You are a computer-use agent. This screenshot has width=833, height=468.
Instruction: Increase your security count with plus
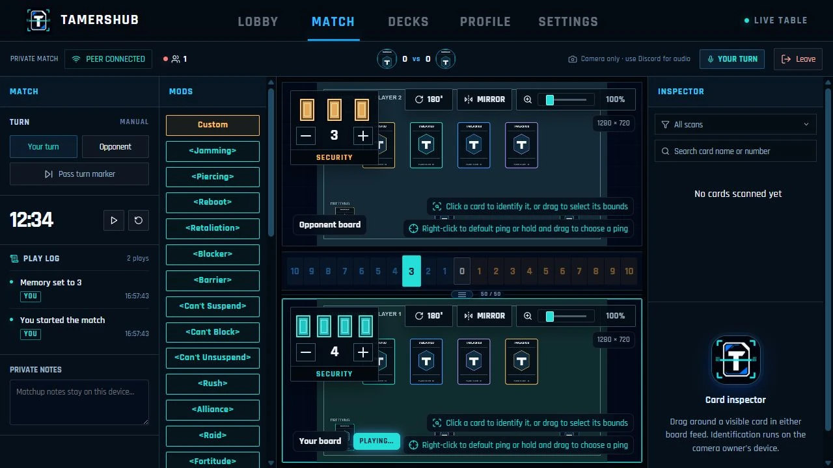pos(363,352)
